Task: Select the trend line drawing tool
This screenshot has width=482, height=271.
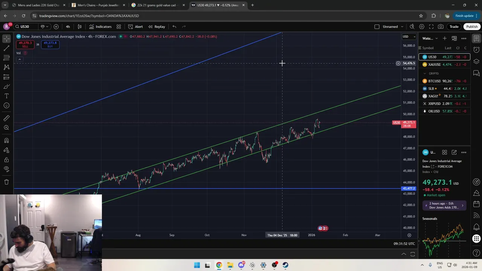Action: point(6,48)
